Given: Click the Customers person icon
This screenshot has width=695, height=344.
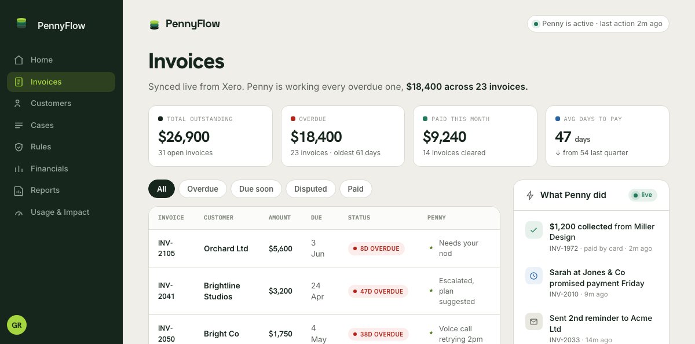Looking at the screenshot, I should (x=19, y=103).
